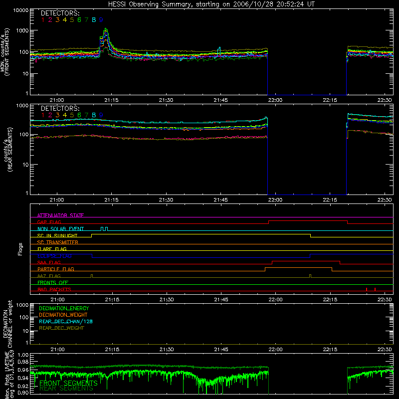Click the vertical Flags axis label

20,249
